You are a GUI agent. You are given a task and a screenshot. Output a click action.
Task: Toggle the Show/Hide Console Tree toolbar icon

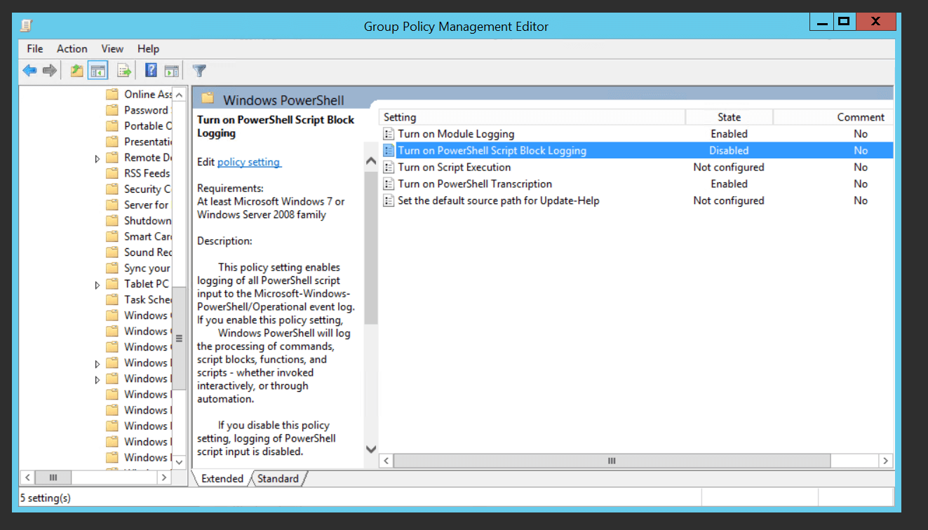click(x=97, y=70)
